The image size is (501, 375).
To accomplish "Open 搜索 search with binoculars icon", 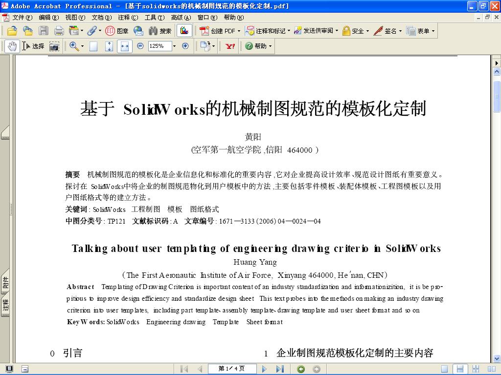I will (x=160, y=31).
